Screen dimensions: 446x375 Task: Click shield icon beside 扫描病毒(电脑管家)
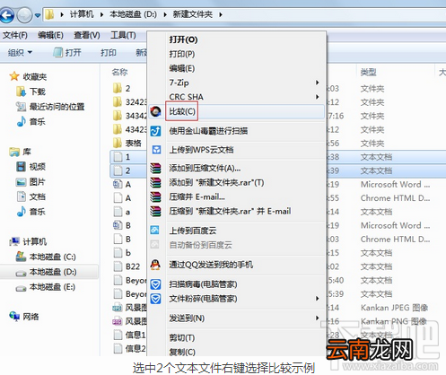tap(155, 284)
